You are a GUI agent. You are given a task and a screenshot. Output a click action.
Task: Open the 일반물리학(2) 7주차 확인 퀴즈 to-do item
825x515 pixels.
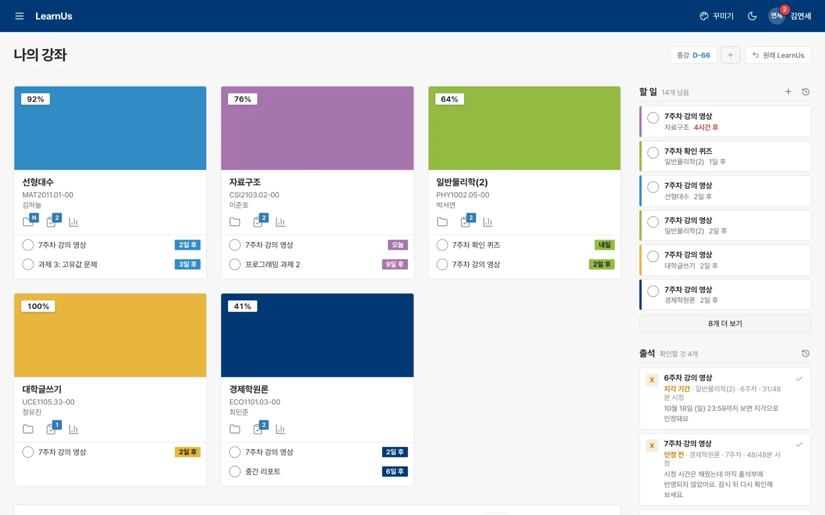725,156
